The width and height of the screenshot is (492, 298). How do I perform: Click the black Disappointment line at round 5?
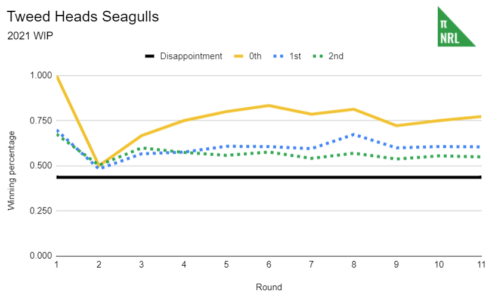pyautogui.click(x=227, y=177)
